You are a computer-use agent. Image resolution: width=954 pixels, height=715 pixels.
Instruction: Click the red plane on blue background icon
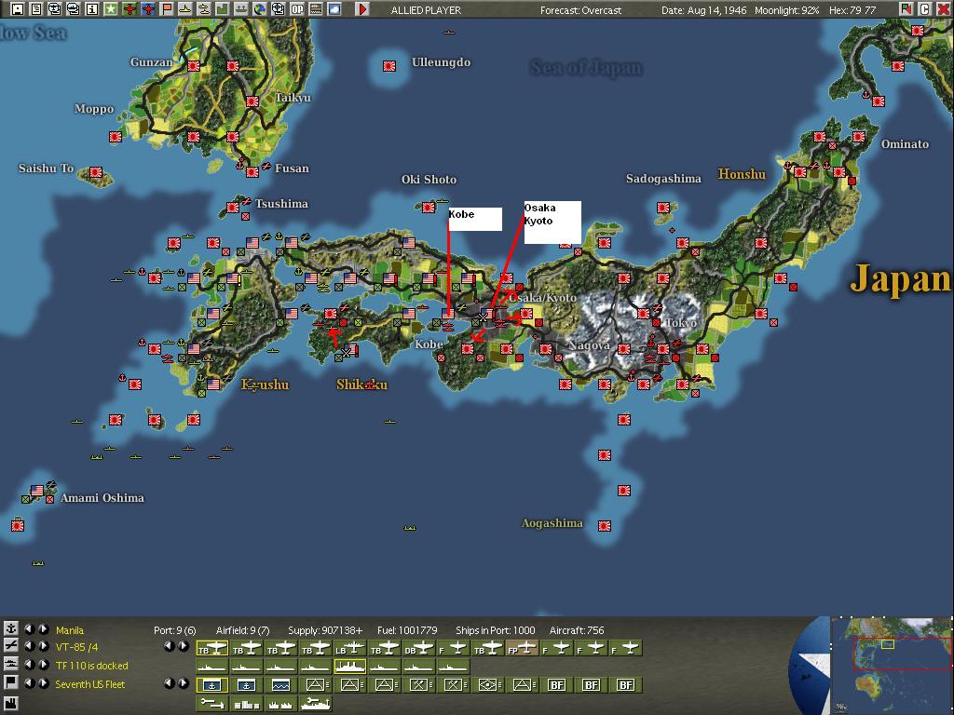tap(148, 9)
